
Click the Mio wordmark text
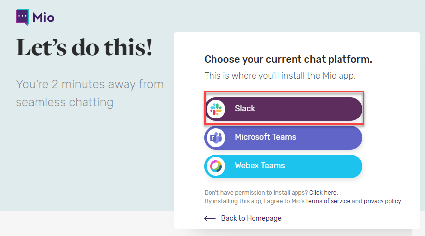[43, 18]
